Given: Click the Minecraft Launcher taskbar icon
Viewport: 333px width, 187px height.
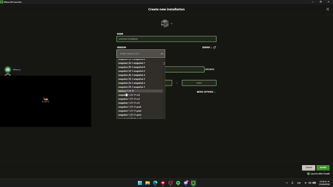Looking at the screenshot, I should tap(193, 183).
